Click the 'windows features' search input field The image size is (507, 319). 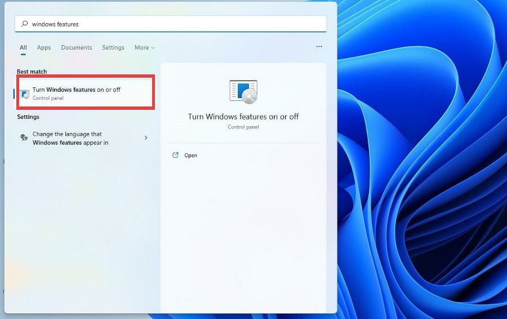[x=170, y=24]
